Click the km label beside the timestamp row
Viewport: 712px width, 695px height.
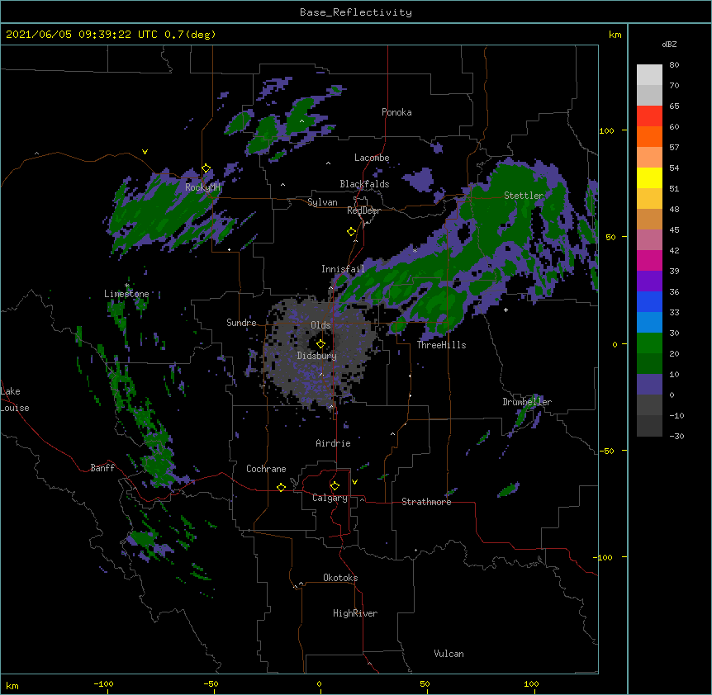(x=615, y=35)
